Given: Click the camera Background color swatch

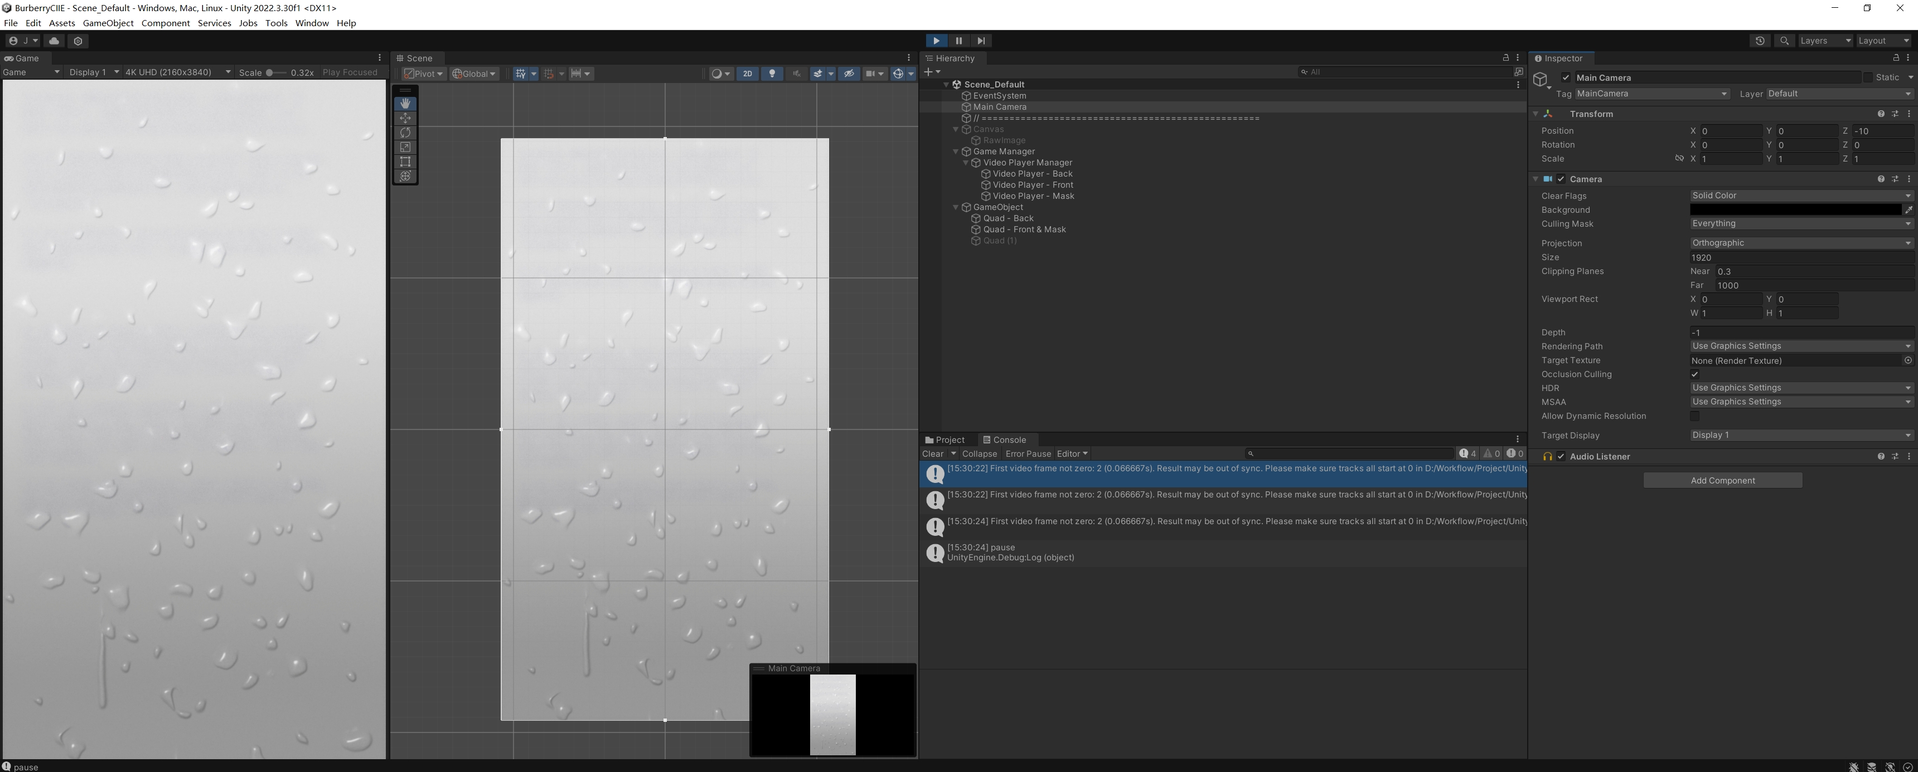Looking at the screenshot, I should click(x=1794, y=210).
